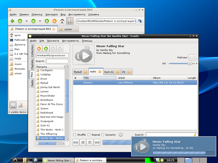The image size is (218, 163).
Task: Sort playlist by Album column header
Action: click(x=169, y=78)
